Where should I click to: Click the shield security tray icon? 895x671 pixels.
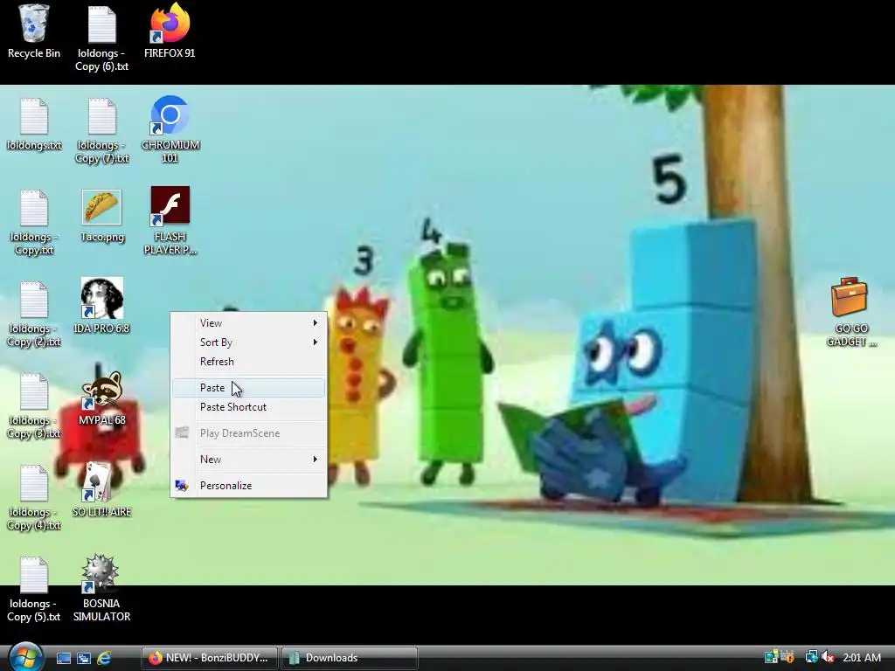pos(787,657)
